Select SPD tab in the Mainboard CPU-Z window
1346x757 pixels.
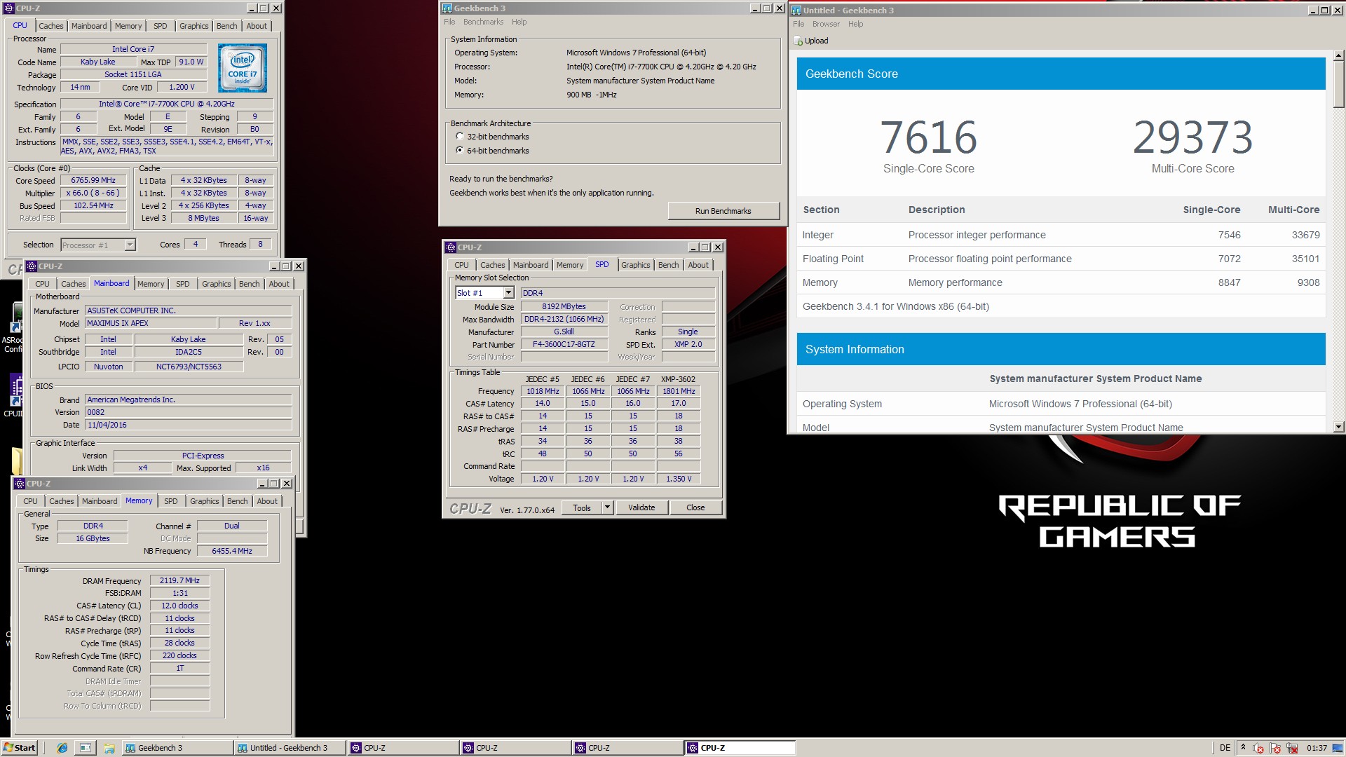(x=183, y=284)
